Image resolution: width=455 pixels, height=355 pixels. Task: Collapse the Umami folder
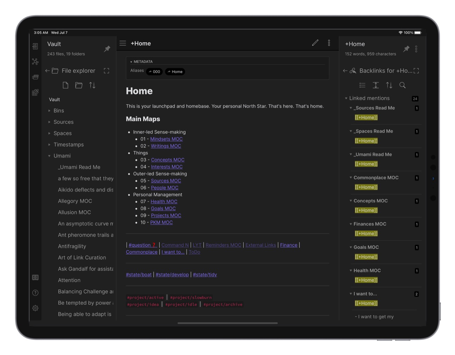coord(49,156)
